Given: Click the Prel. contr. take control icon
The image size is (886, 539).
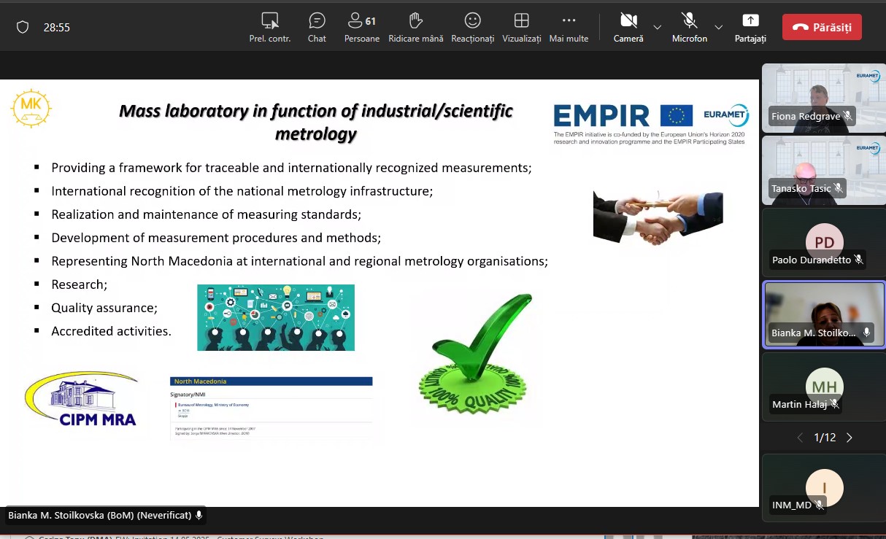Looking at the screenshot, I should point(270,27).
